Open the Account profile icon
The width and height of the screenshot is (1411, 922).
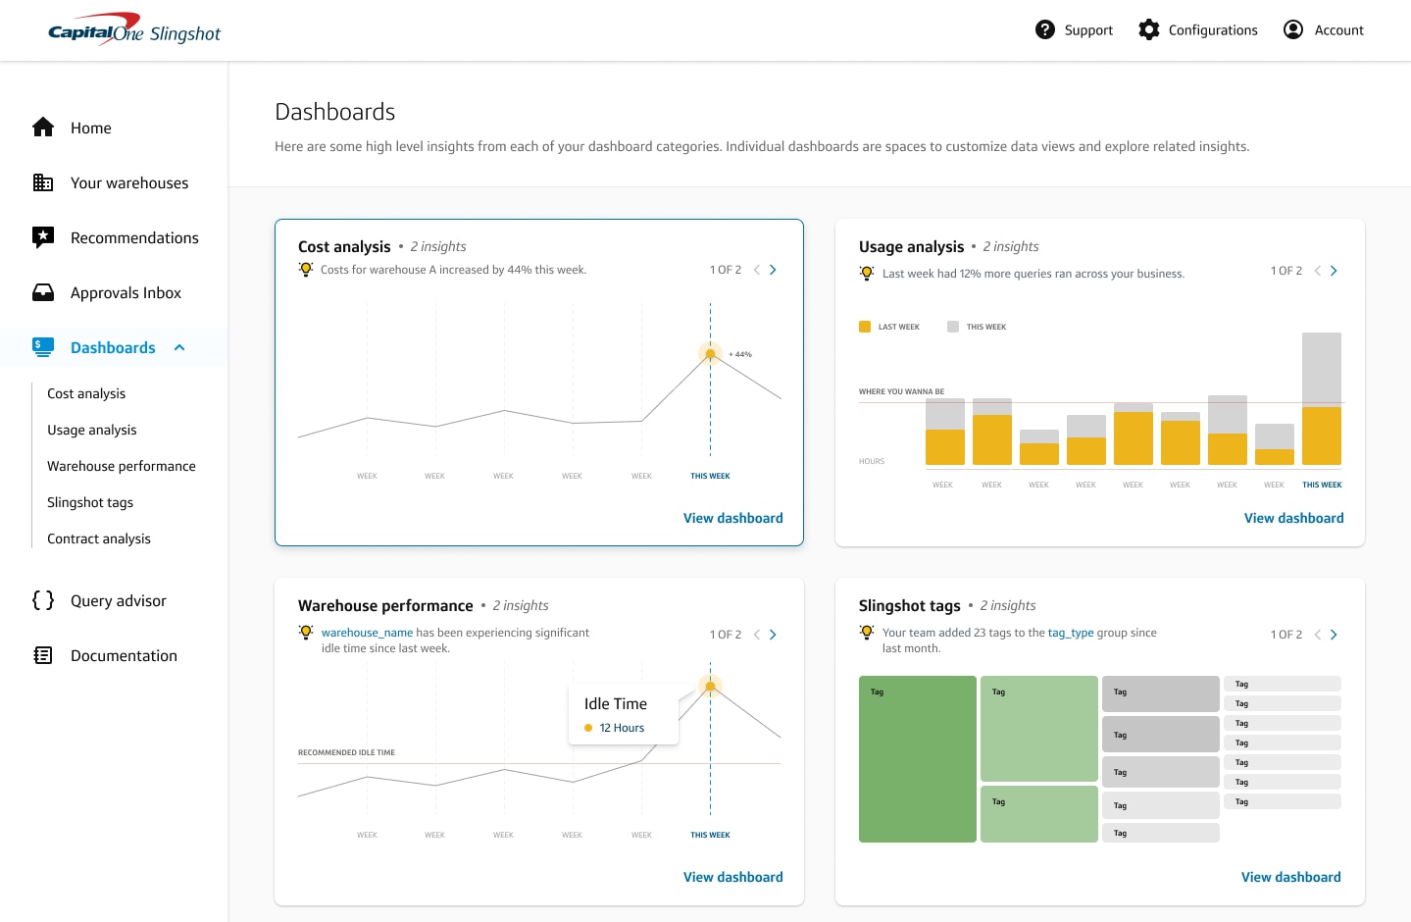[1292, 29]
